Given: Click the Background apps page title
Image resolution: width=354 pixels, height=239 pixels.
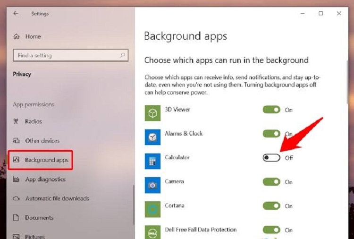Looking at the screenshot, I should click(185, 36).
